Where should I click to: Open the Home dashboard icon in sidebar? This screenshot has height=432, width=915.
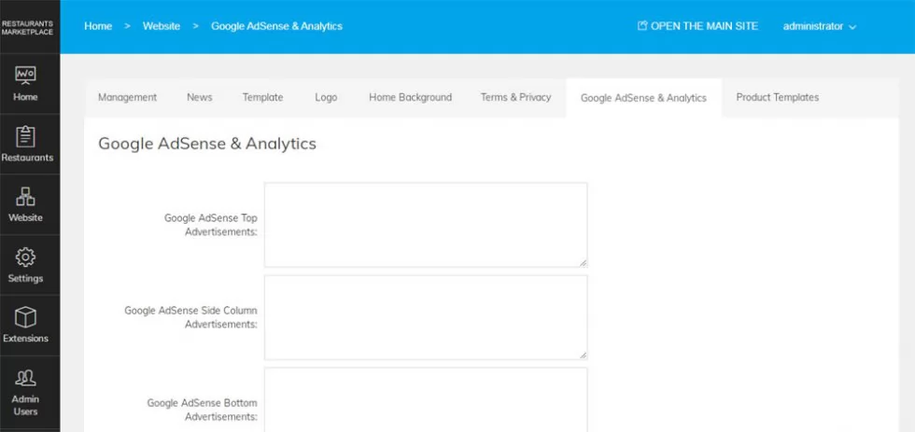[25, 76]
